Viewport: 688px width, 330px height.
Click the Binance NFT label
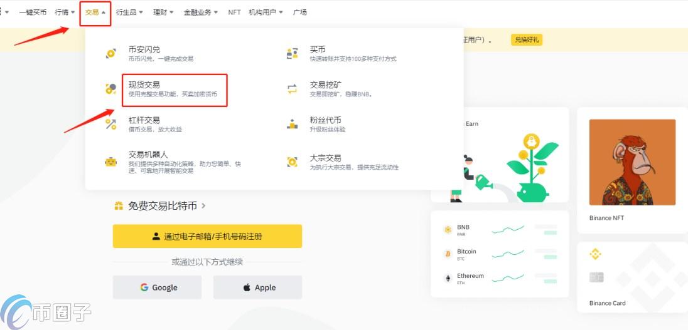coord(606,218)
